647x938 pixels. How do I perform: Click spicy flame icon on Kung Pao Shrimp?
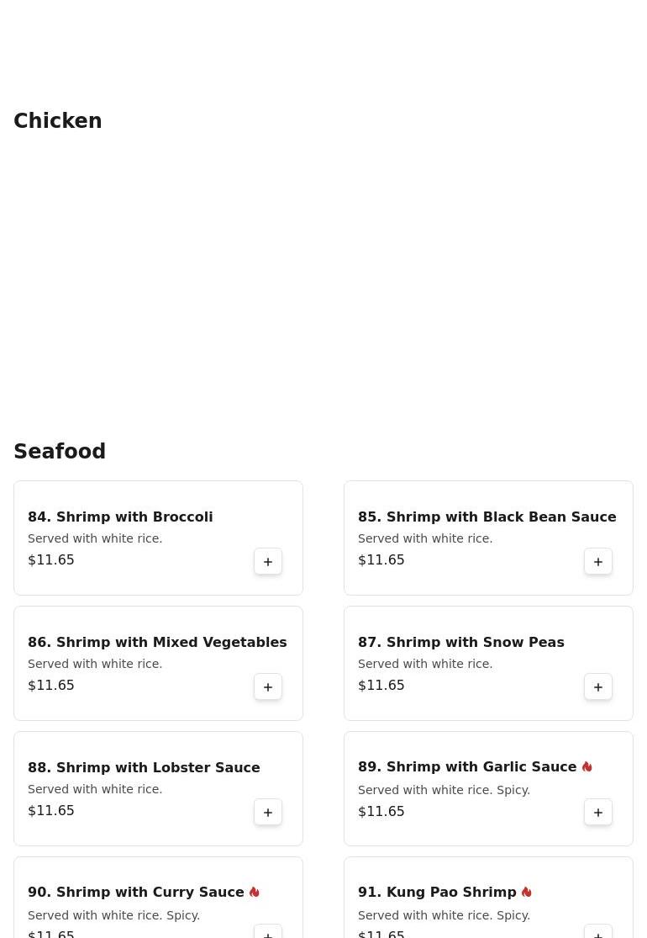527,893
